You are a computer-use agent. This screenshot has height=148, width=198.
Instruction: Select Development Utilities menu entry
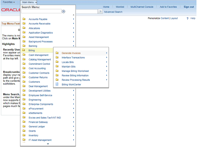click(x=40, y=91)
